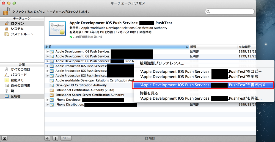Click 1999/12/27 date in iPhone Distribution row

(248, 105)
